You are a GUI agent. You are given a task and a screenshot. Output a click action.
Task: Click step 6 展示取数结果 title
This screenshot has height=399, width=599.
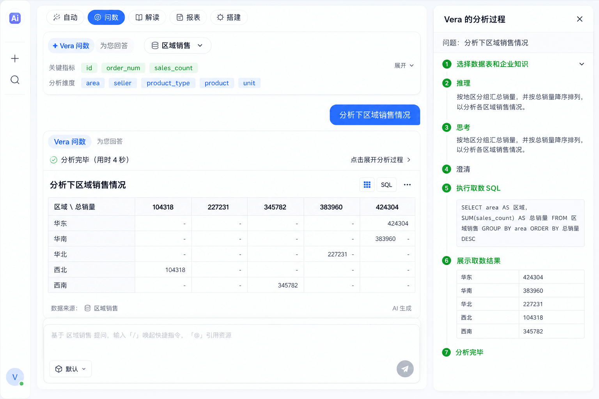[x=478, y=261]
